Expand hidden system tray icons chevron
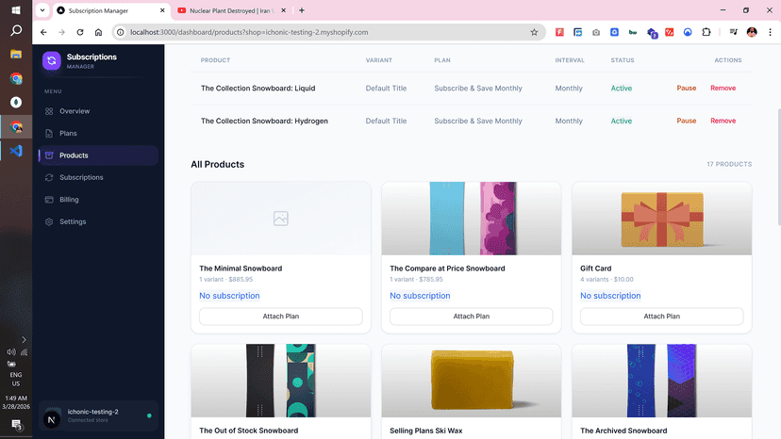The width and height of the screenshot is (781, 439). [24, 339]
